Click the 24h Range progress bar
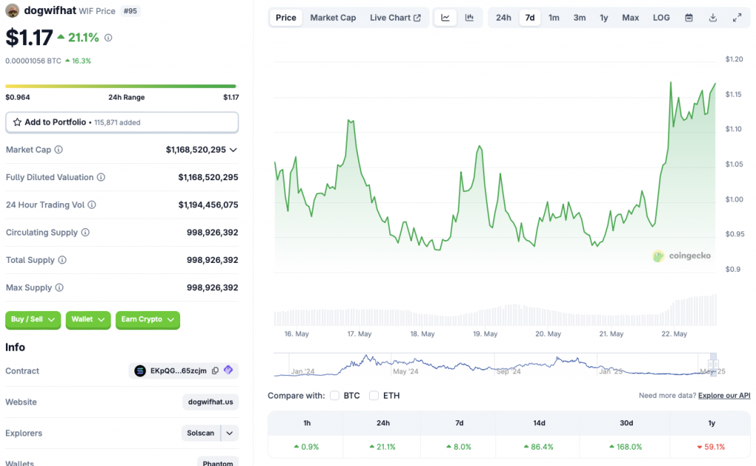Viewport: 756px width, 466px height. click(120, 86)
